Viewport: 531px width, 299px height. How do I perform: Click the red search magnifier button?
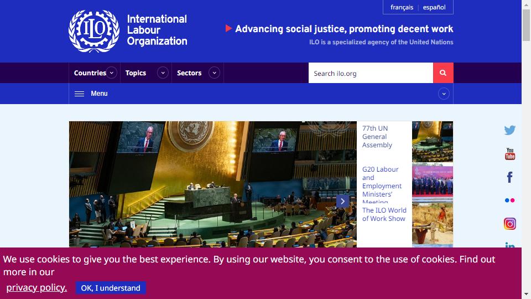pos(443,73)
